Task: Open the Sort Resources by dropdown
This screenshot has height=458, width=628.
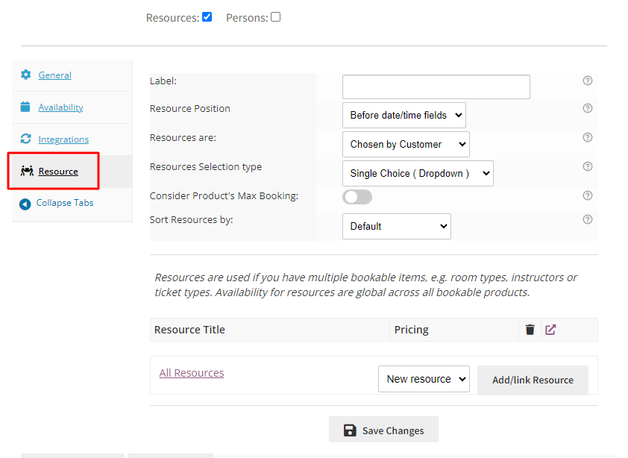Action: coord(397,227)
